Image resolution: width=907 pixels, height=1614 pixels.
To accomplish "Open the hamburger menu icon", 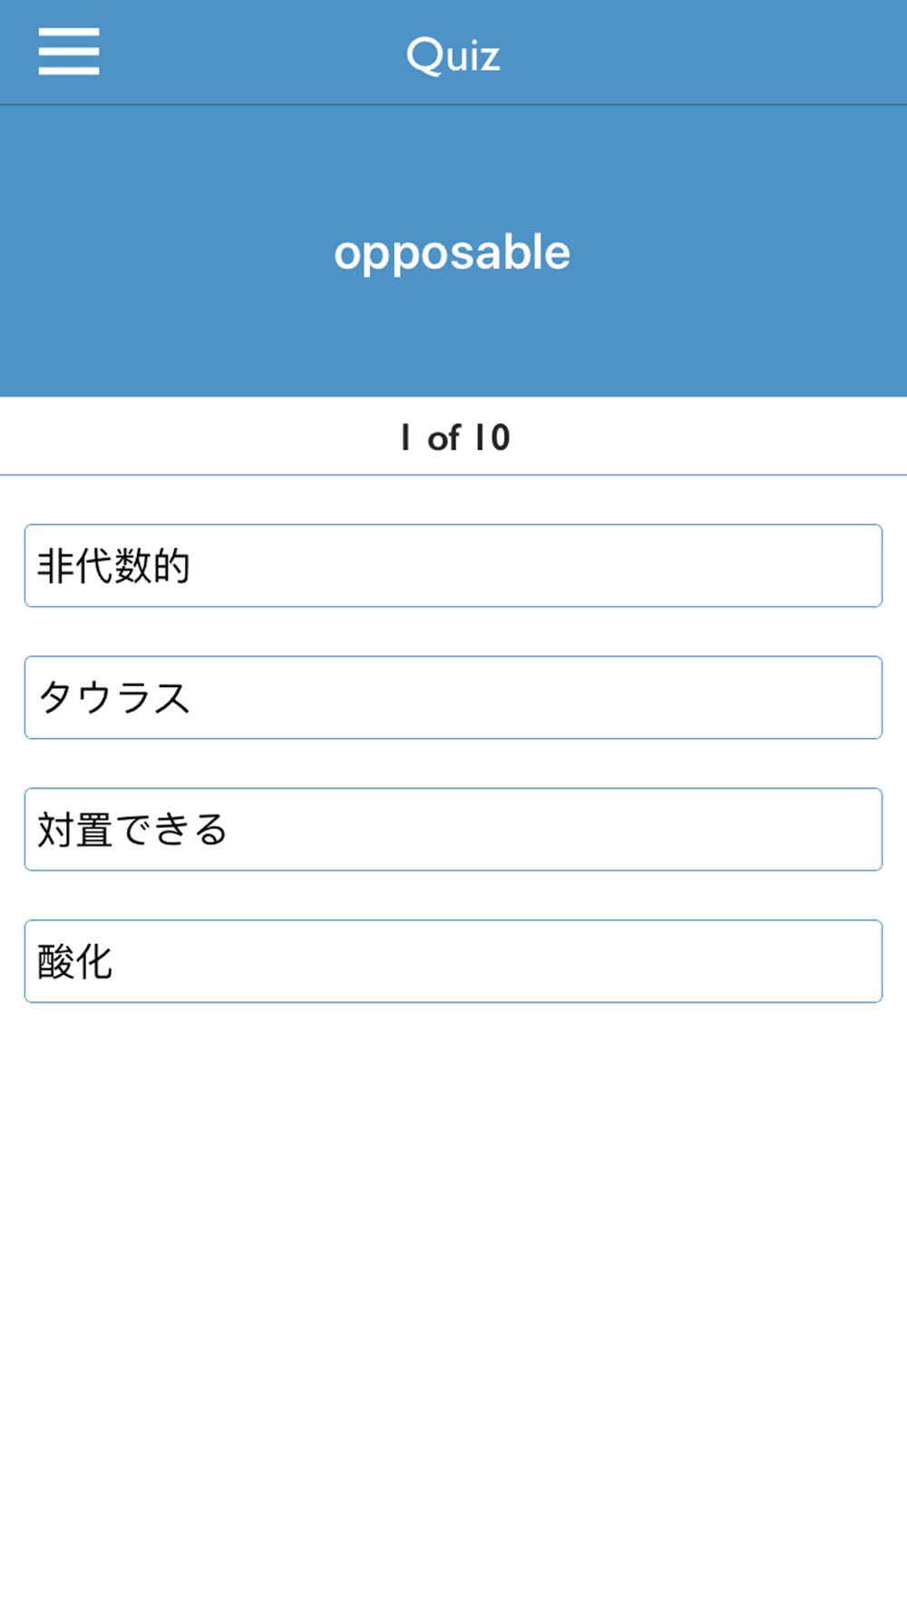I will point(69,51).
